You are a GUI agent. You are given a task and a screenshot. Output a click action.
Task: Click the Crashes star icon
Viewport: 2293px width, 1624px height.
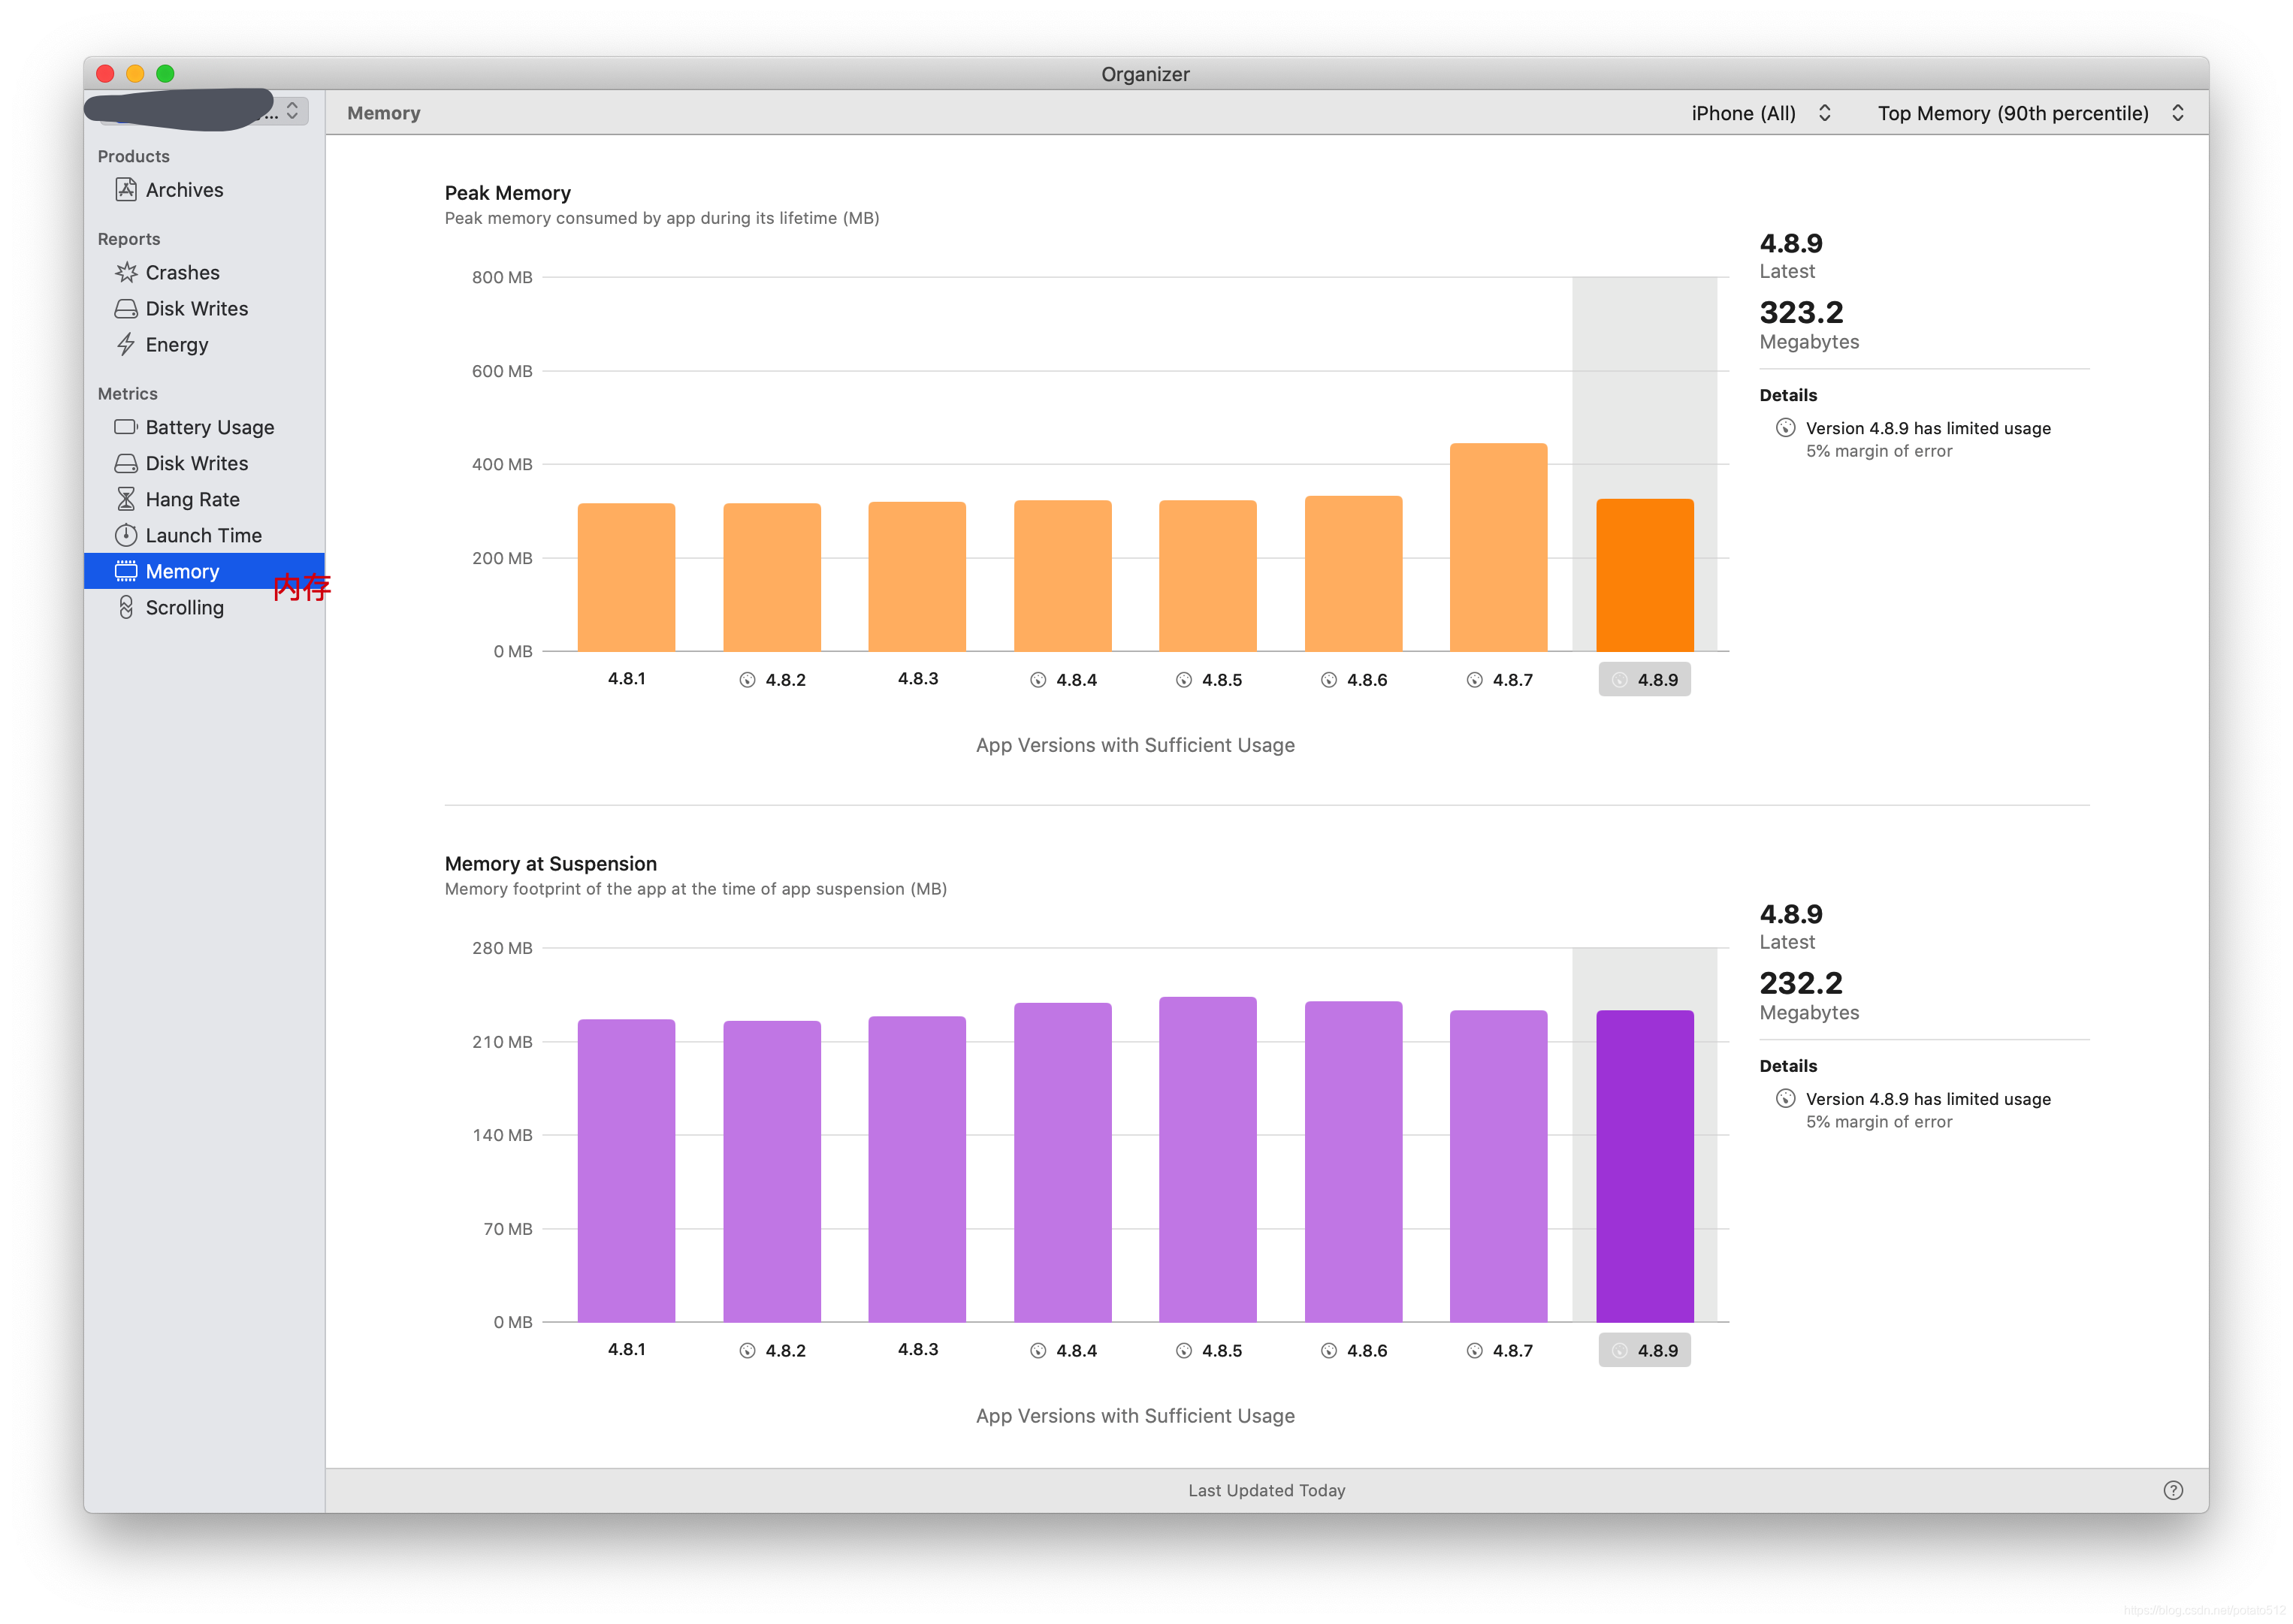126,272
